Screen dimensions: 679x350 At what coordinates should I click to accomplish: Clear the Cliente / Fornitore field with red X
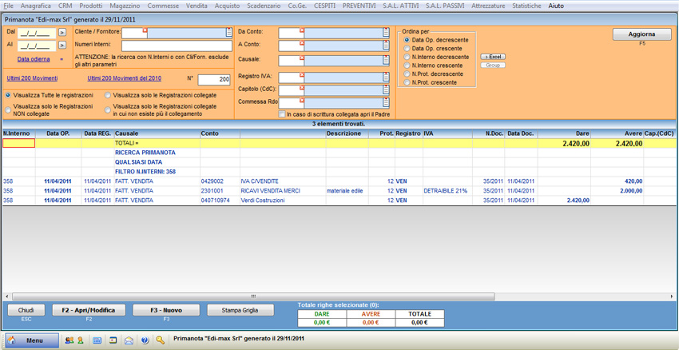coord(145,31)
